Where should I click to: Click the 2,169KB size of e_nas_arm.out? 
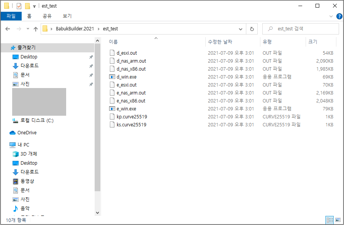pyautogui.click(x=325, y=93)
